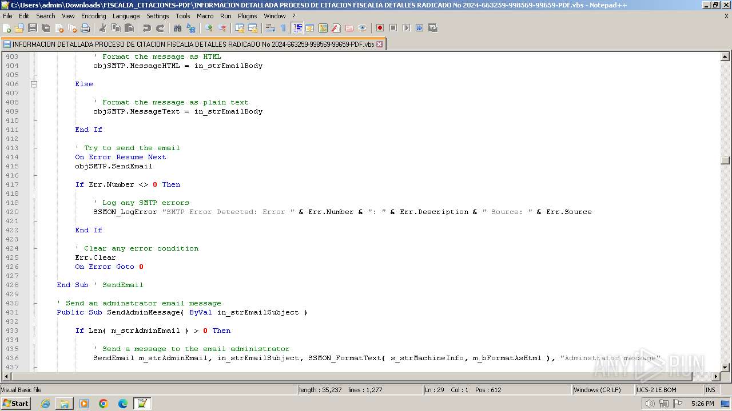This screenshot has height=411, width=732.
Task: Click the Copy toolbar icon
Action: point(116,28)
